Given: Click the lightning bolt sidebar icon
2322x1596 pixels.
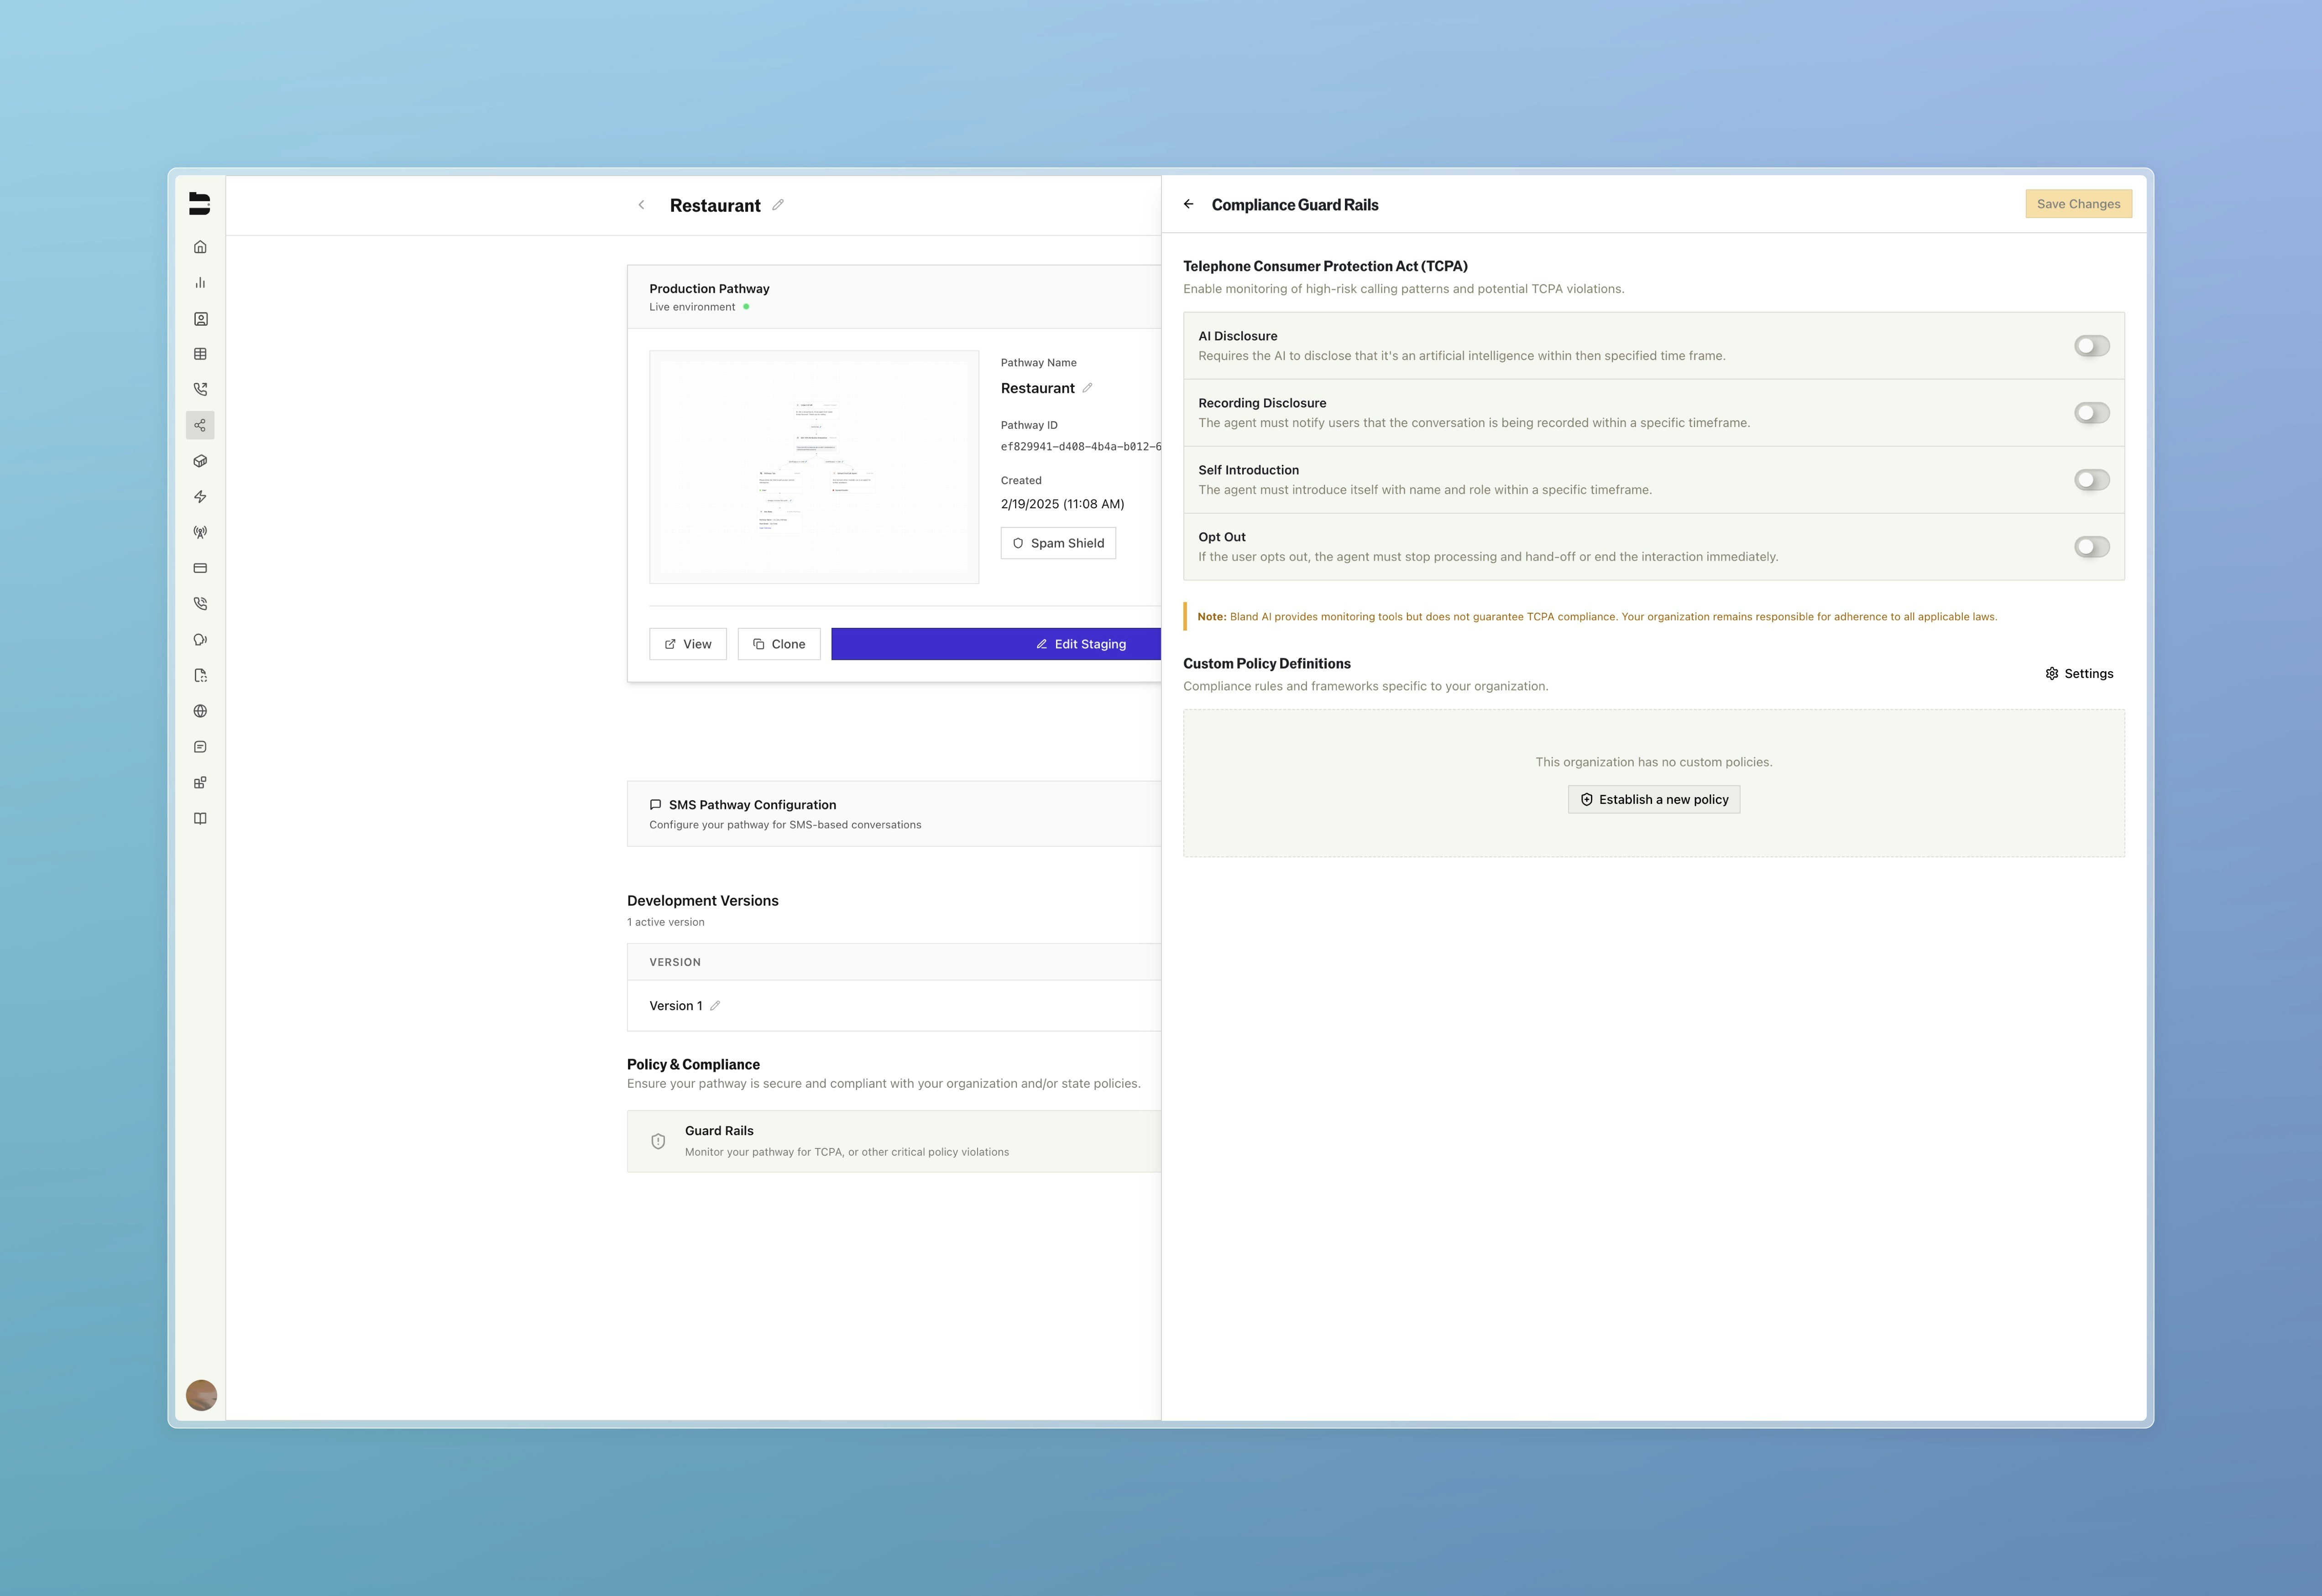Looking at the screenshot, I should [x=200, y=496].
